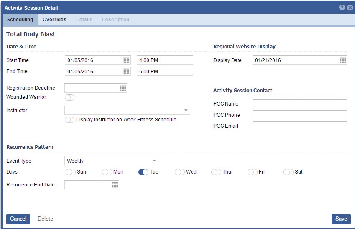Click the POC Email input field

pyautogui.click(x=299, y=126)
